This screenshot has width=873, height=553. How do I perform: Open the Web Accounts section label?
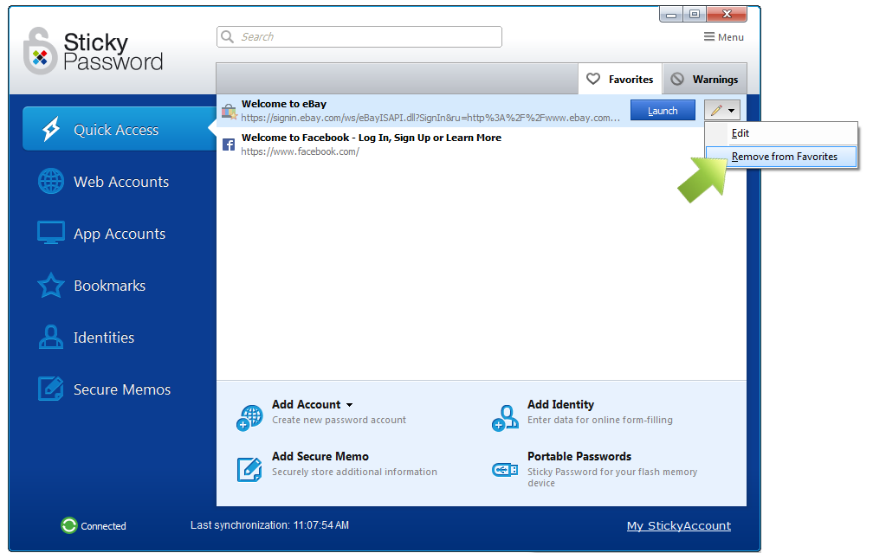click(x=121, y=182)
